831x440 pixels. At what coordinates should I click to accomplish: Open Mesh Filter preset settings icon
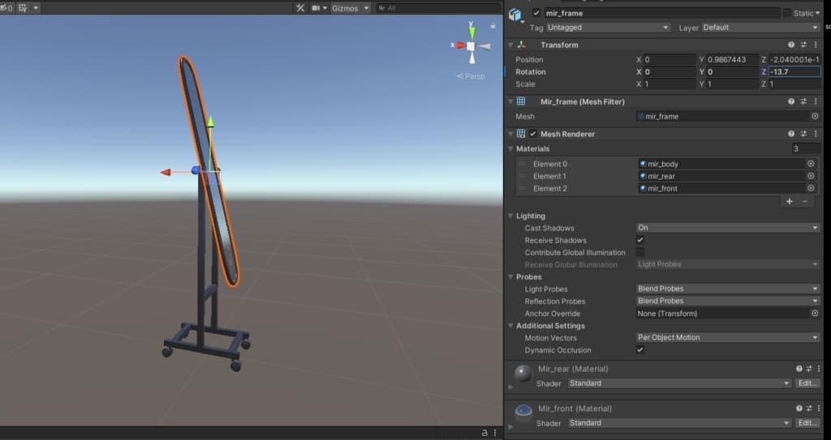click(803, 101)
